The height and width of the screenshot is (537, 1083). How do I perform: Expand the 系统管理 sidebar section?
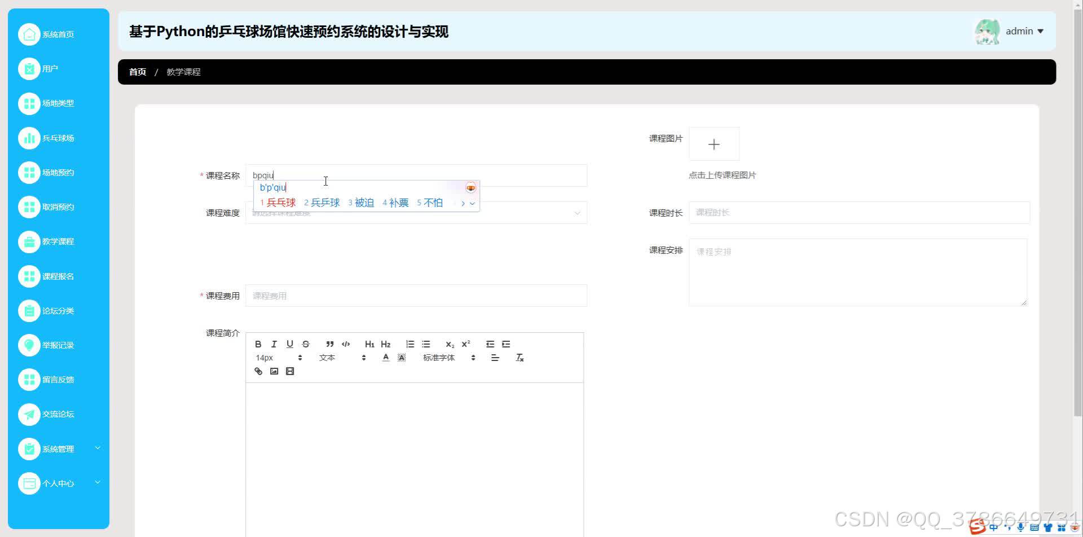[x=58, y=448]
